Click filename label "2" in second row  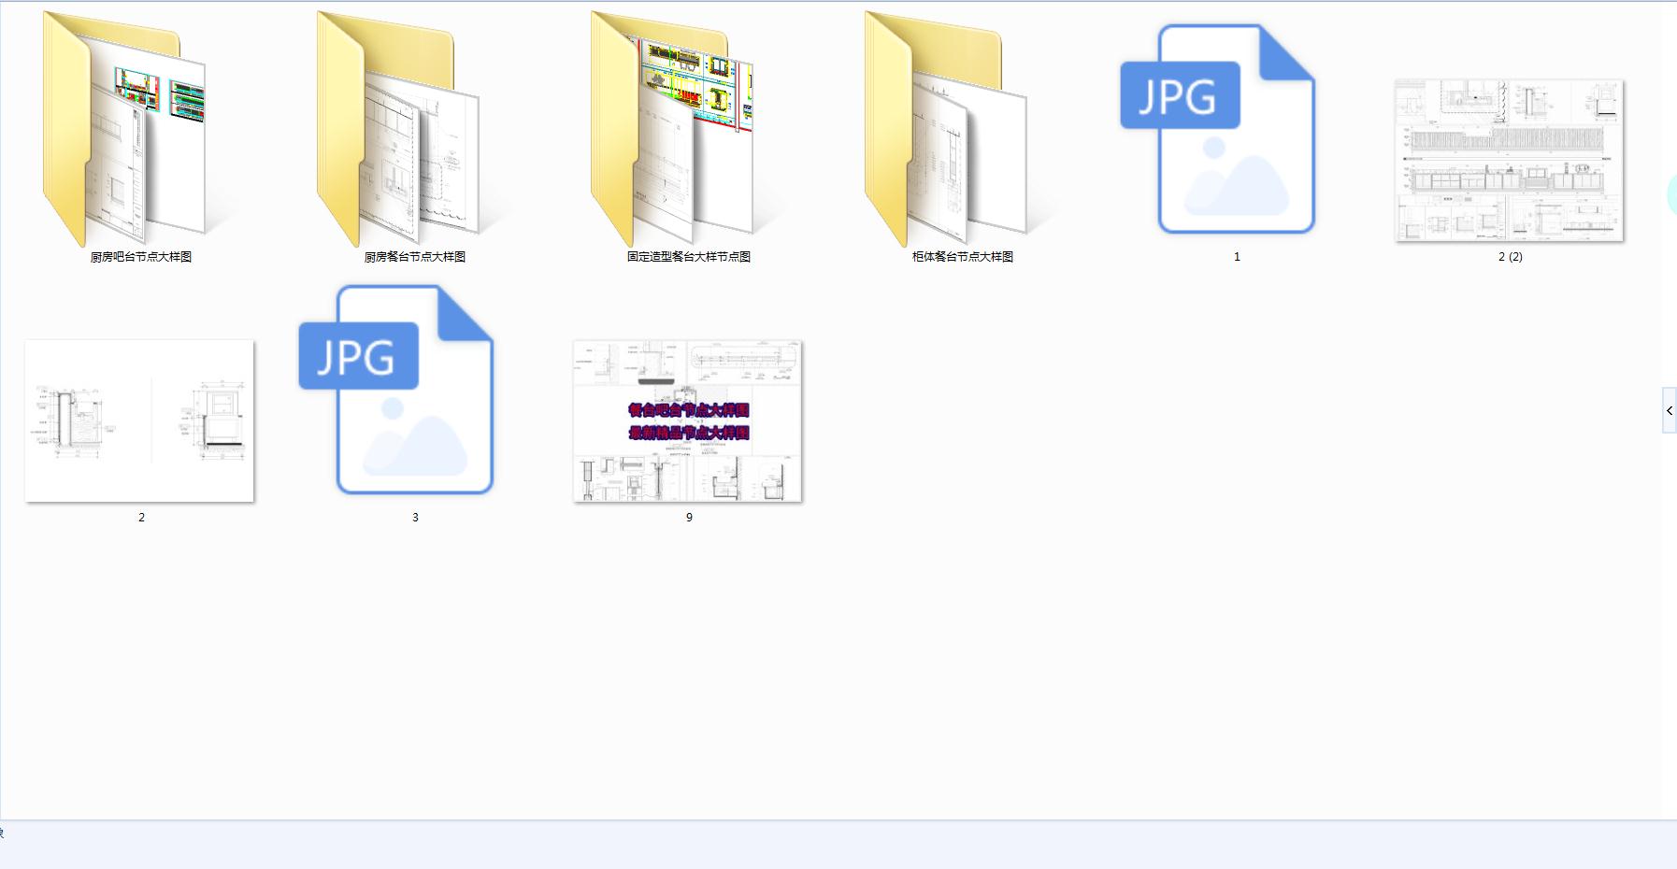click(141, 518)
